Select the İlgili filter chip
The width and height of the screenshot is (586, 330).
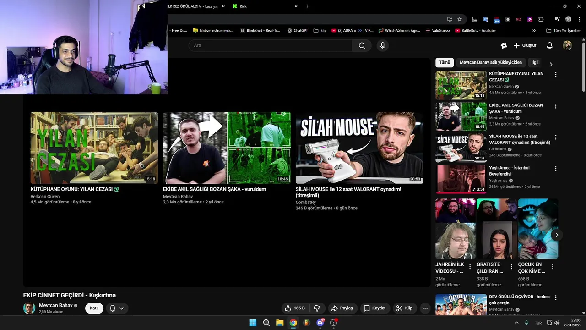535,62
